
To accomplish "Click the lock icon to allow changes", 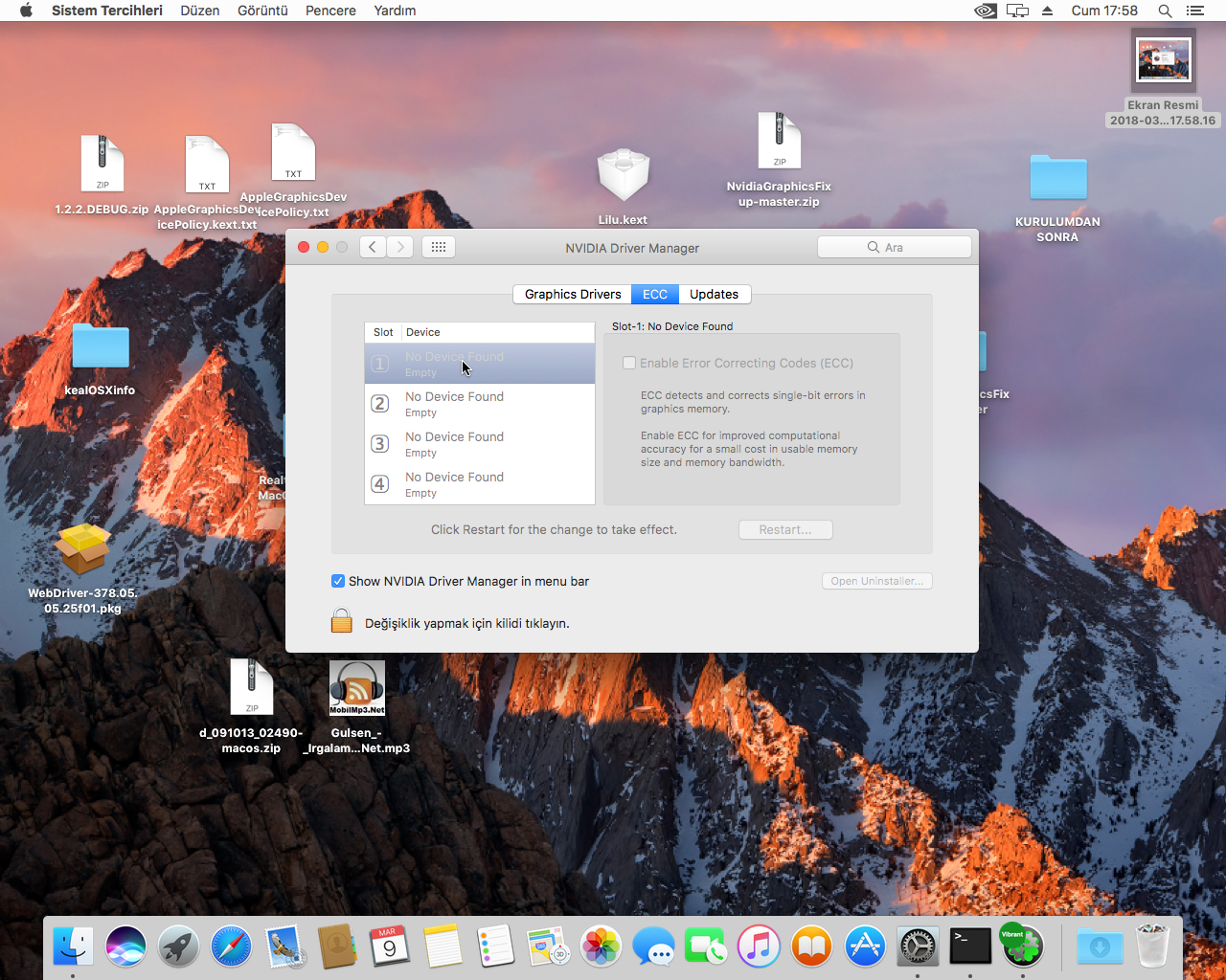I will (342, 621).
